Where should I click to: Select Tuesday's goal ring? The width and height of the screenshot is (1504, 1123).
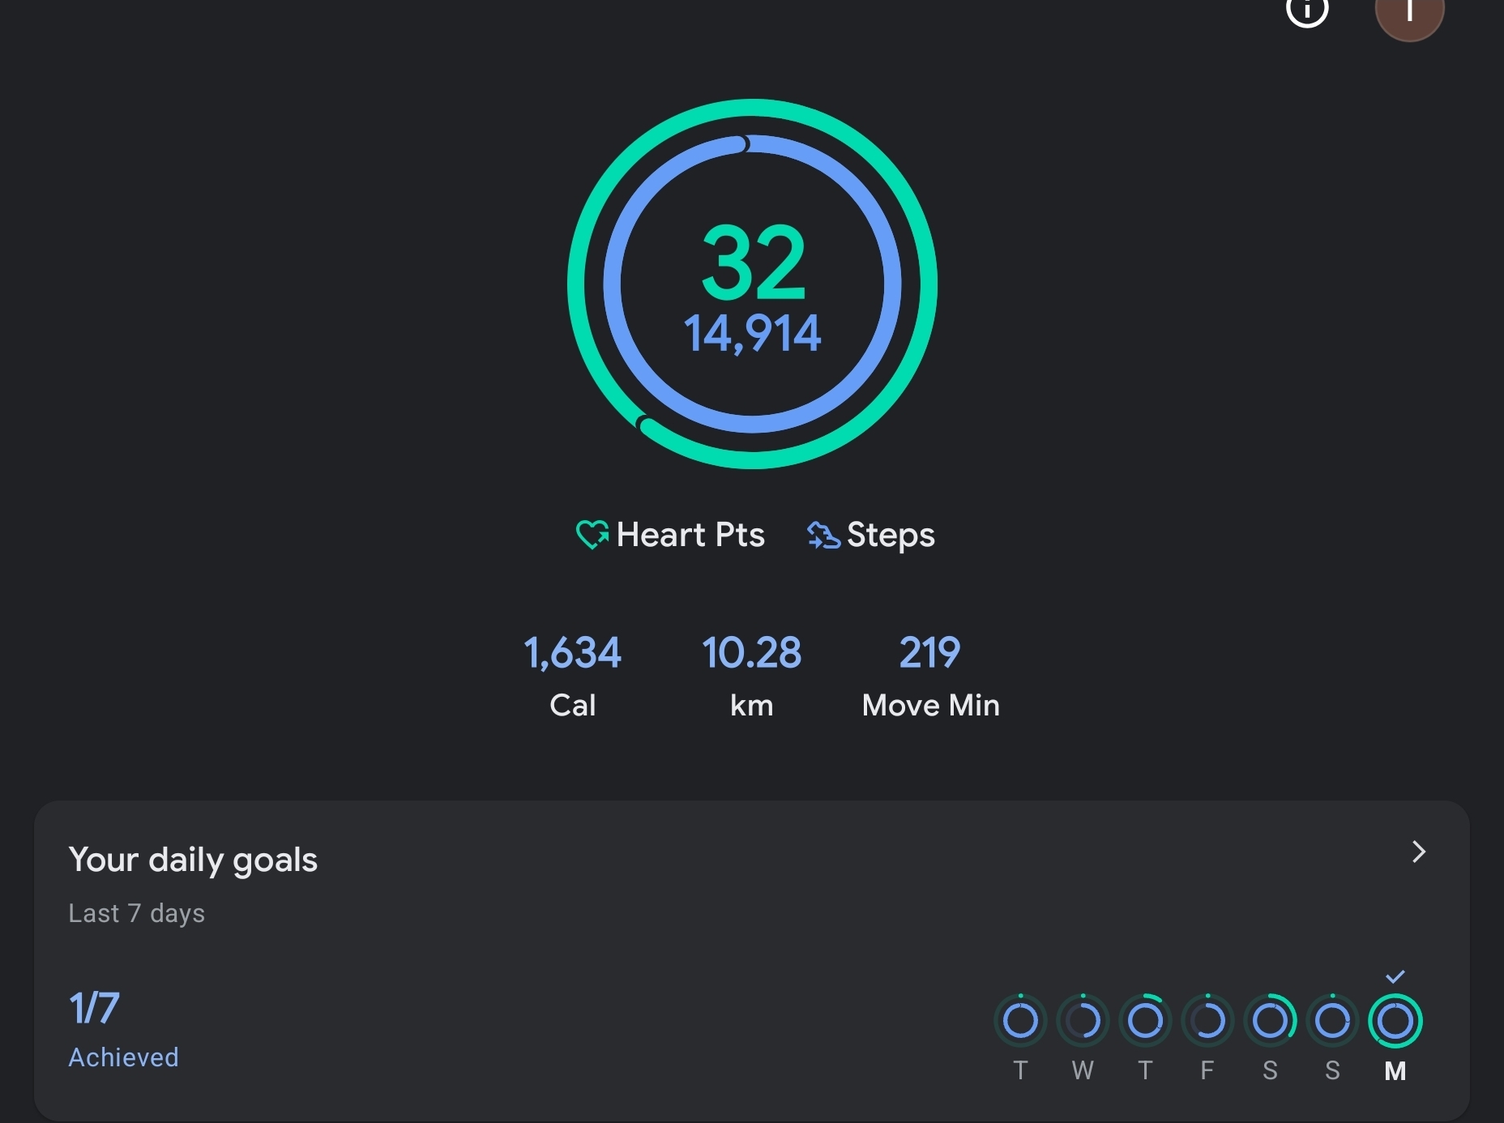(1020, 1021)
